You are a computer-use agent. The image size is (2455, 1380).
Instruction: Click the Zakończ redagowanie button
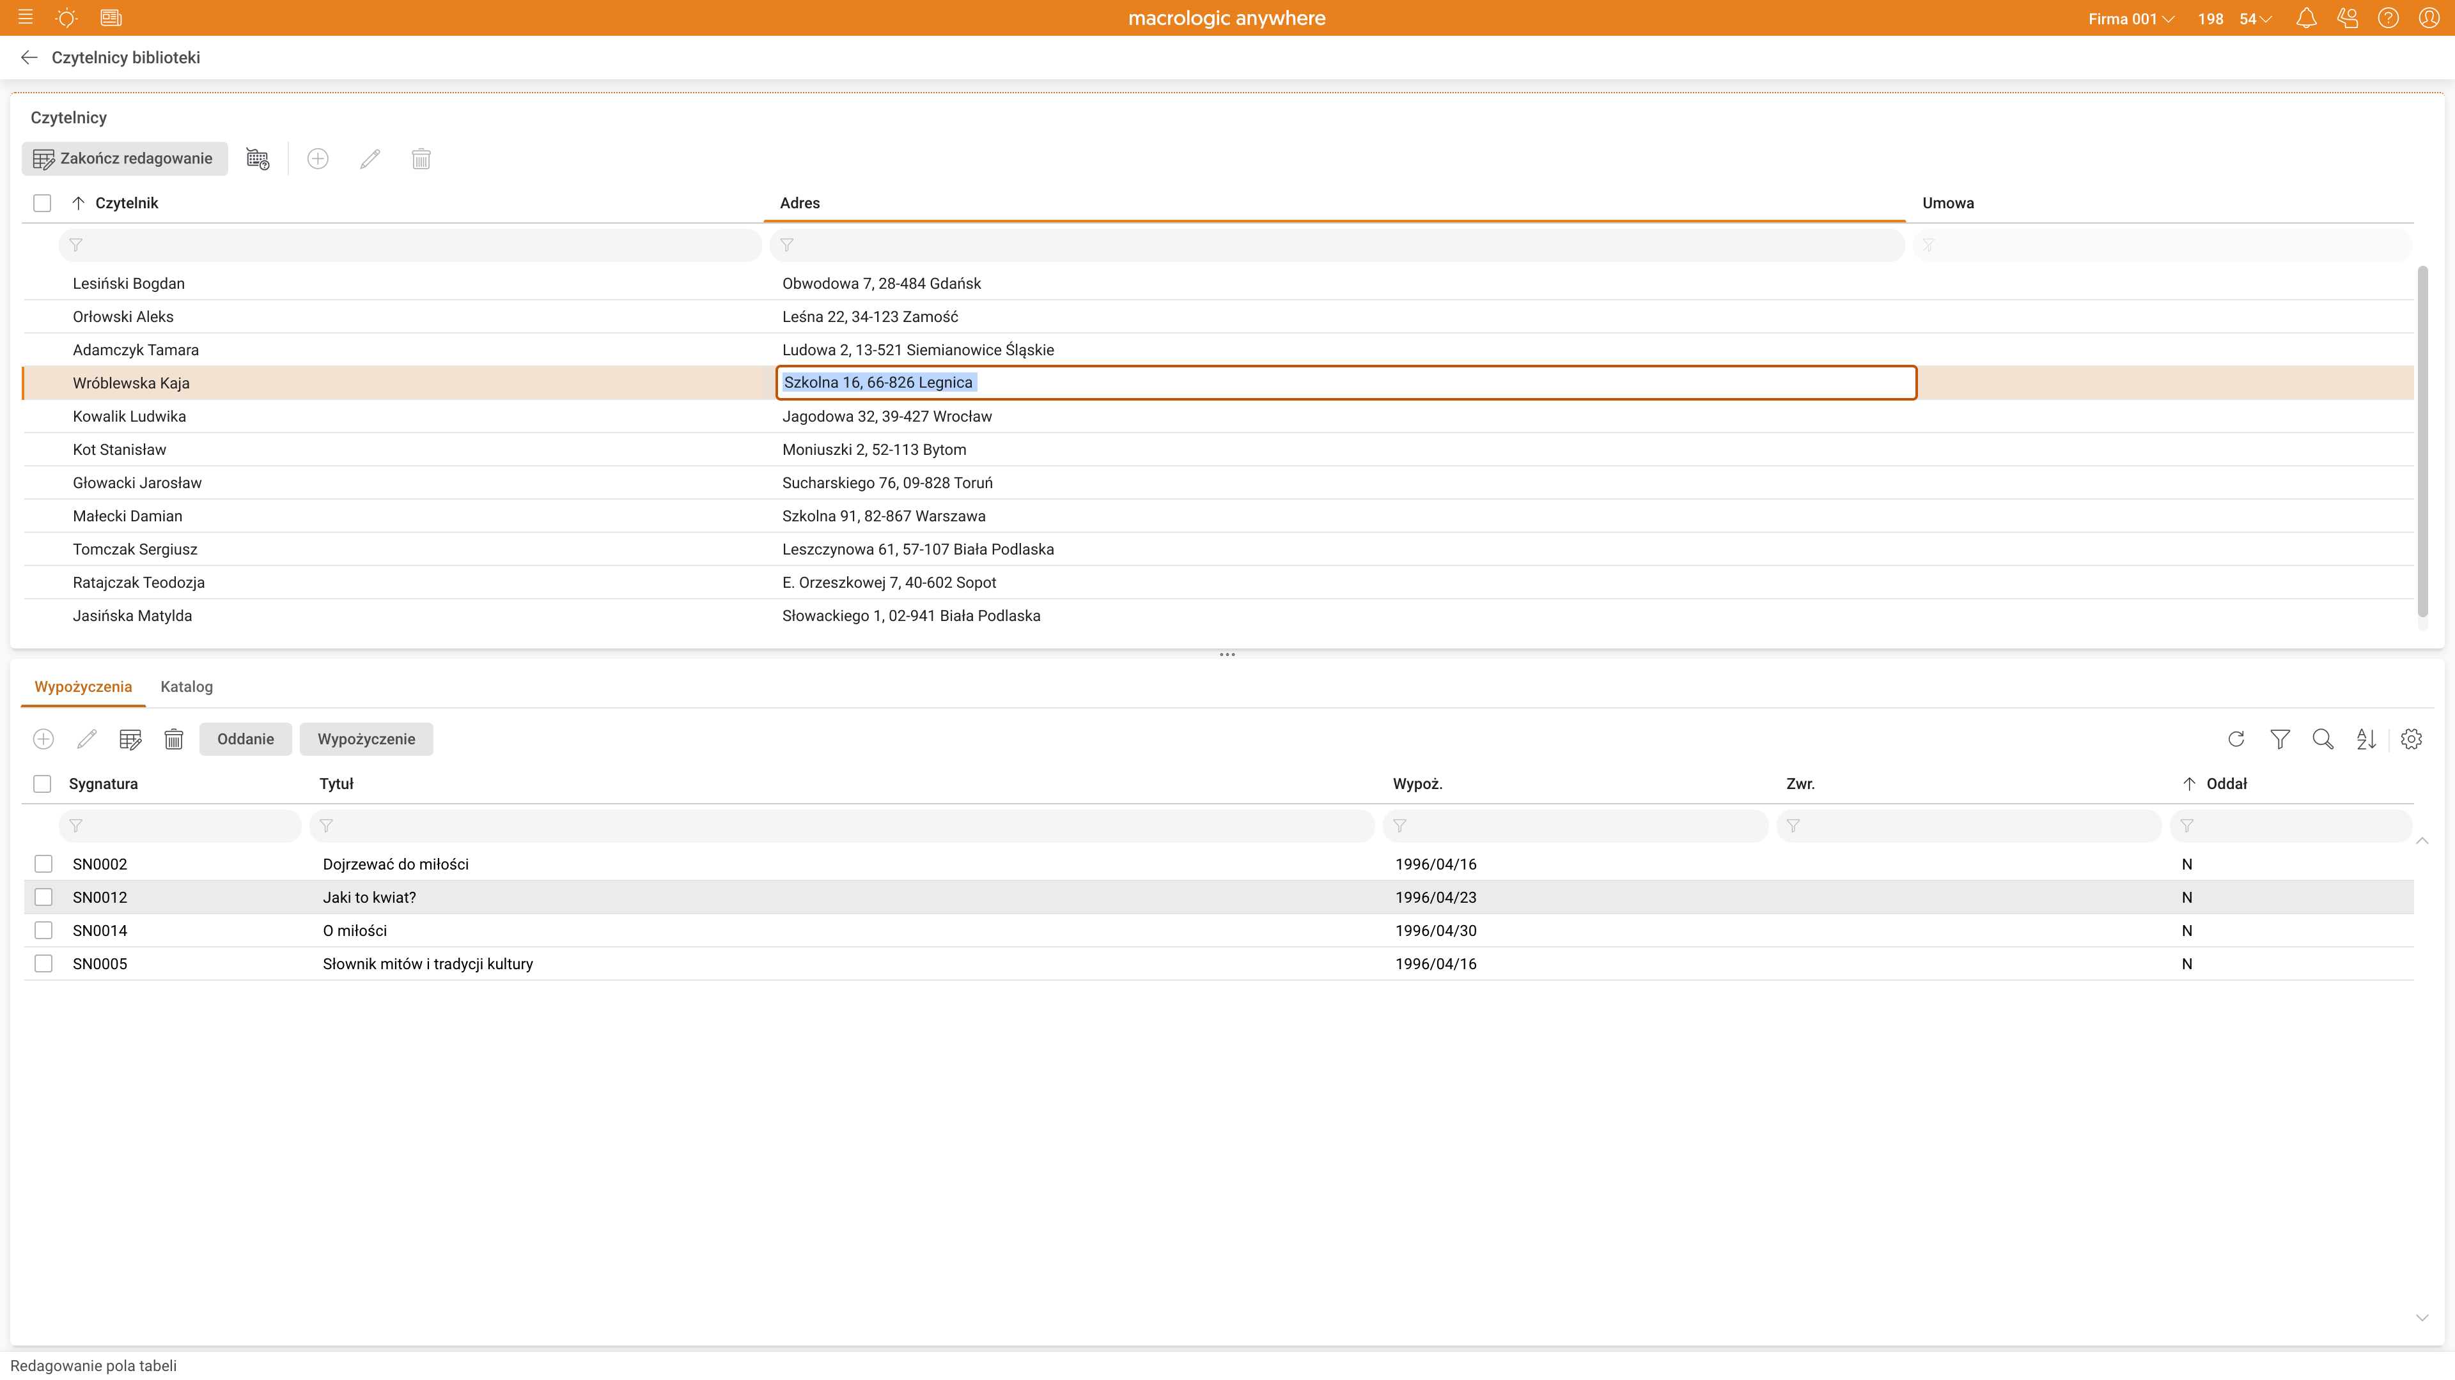tap(124, 158)
